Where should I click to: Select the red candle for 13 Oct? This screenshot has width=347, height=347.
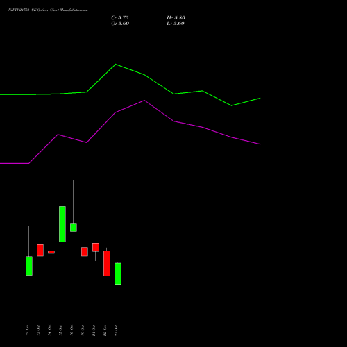coord(40,251)
